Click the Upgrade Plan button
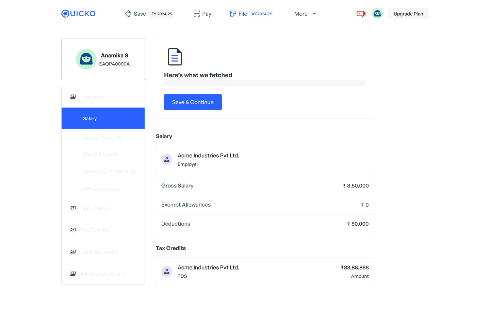Screen dimensions: 490x324 408,14
